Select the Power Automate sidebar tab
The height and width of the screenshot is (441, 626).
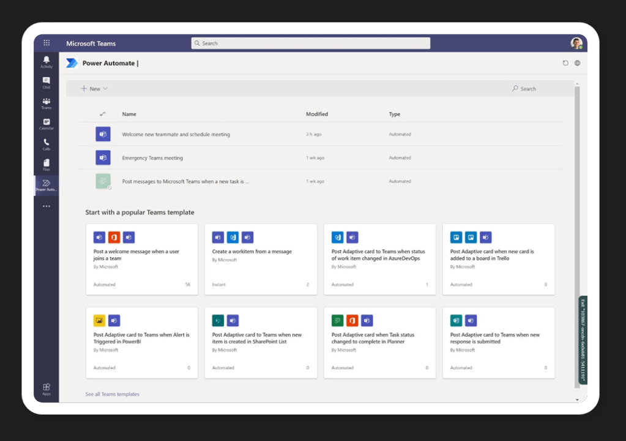coord(47,185)
